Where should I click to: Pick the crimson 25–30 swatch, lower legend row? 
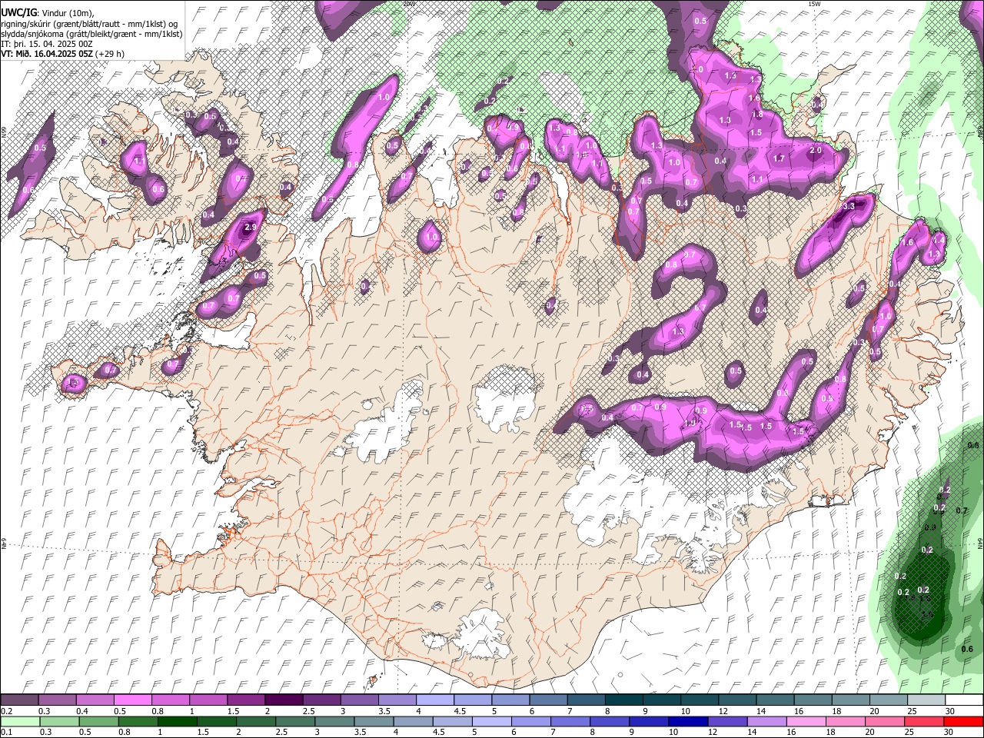tap(924, 722)
